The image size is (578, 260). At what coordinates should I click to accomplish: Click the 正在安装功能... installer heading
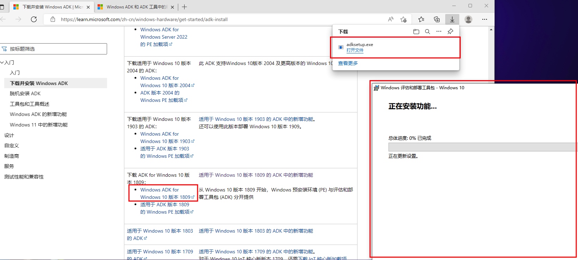click(x=412, y=106)
